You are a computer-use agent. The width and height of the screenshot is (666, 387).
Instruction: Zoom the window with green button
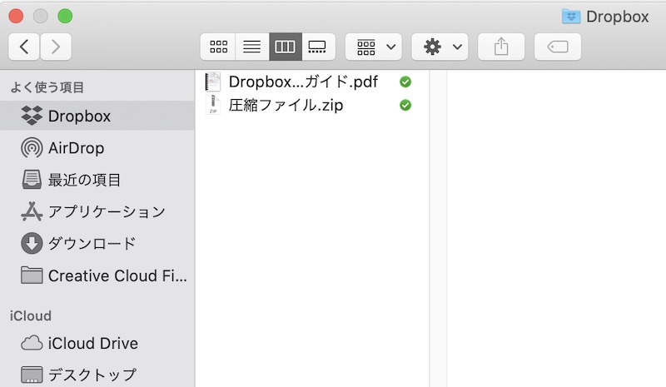click(65, 16)
